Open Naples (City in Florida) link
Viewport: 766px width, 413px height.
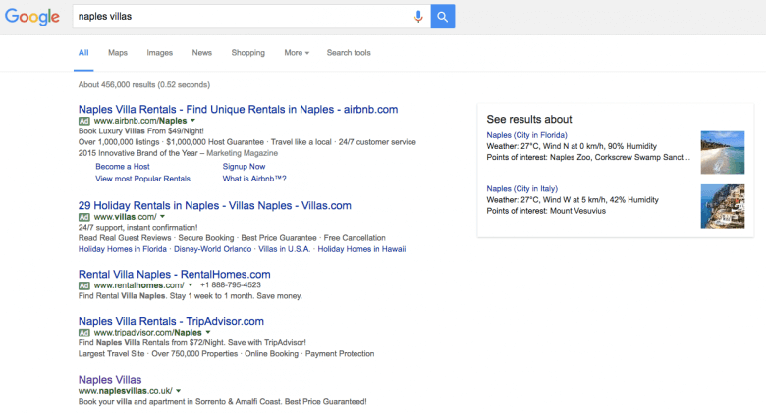[x=526, y=135]
